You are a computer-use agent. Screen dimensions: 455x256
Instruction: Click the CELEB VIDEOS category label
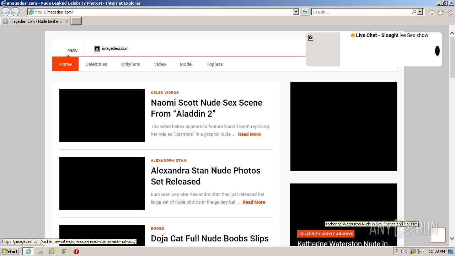click(x=165, y=92)
